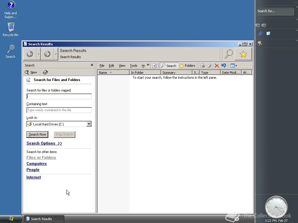Screen dimensions: 298x223
Task: Open the Look in drive dropdown
Action: 89,124
